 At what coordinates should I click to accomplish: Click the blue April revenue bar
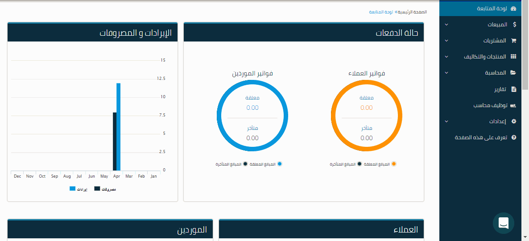119,127
